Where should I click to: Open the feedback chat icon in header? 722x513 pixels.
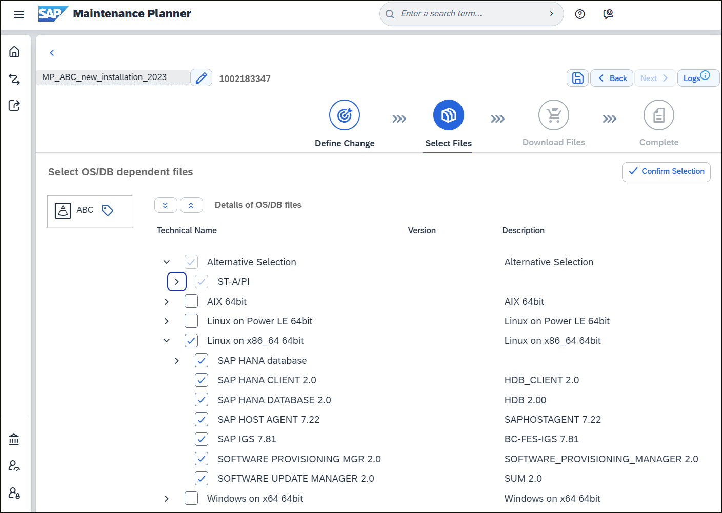coord(608,14)
